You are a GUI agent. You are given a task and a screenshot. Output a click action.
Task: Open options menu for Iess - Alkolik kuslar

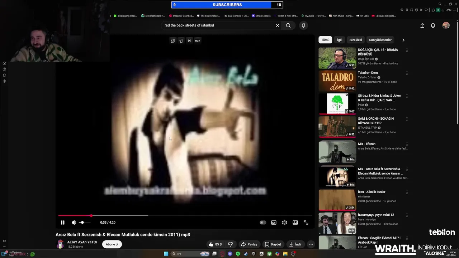click(407, 192)
